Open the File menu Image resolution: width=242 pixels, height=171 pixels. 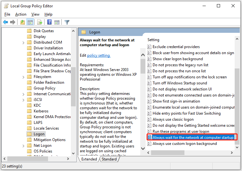coord(7,14)
